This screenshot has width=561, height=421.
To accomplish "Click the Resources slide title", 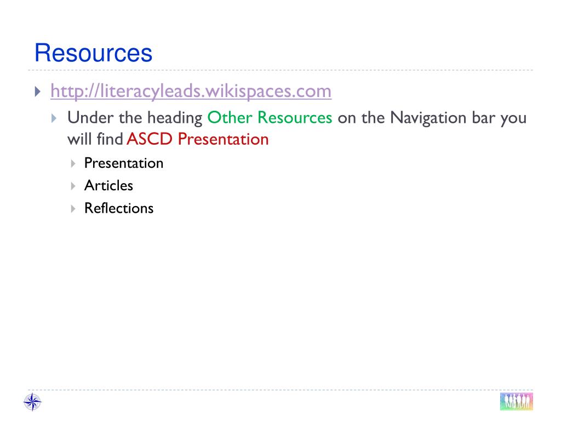I will pos(93,53).
